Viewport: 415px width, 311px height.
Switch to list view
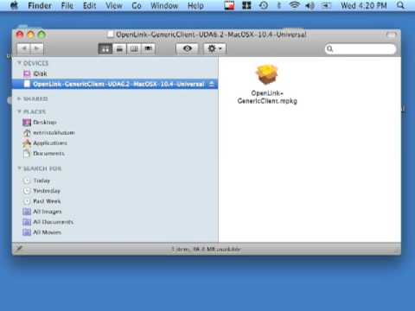(x=119, y=48)
